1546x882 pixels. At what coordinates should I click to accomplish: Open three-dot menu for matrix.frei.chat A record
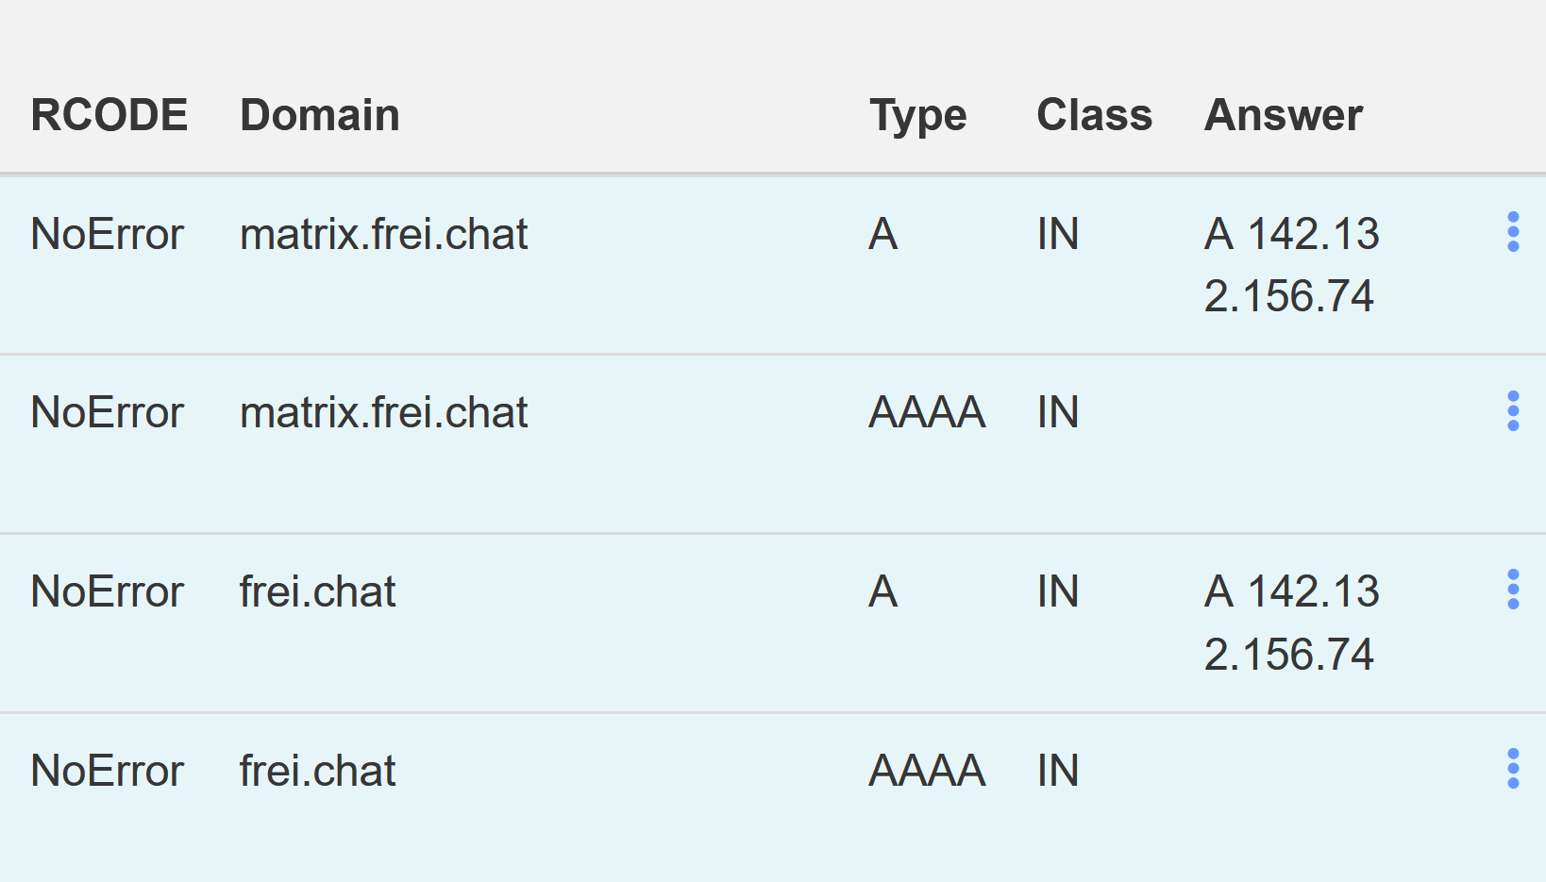(1513, 232)
